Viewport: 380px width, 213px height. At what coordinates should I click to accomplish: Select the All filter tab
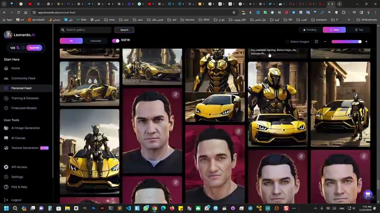click(x=71, y=41)
